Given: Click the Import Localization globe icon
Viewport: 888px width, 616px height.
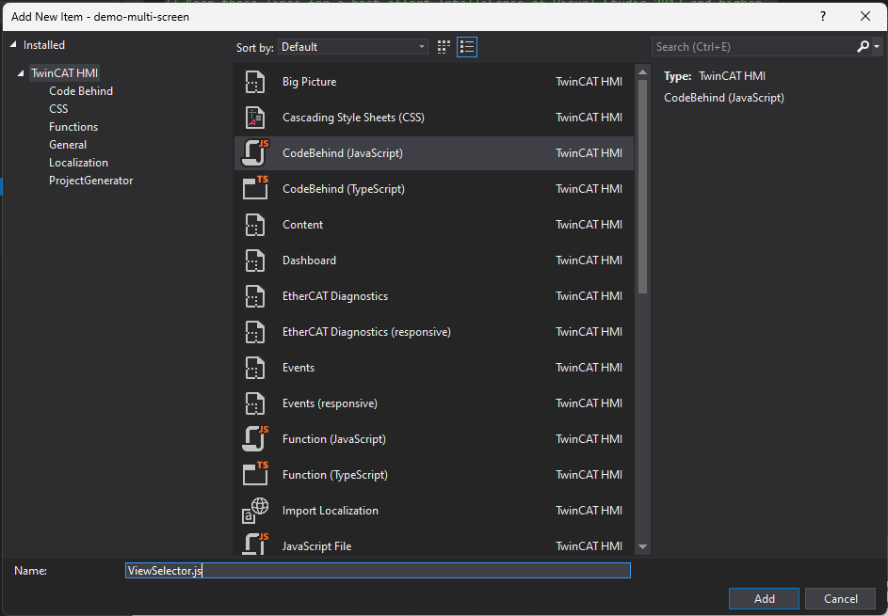Looking at the screenshot, I should tap(255, 511).
